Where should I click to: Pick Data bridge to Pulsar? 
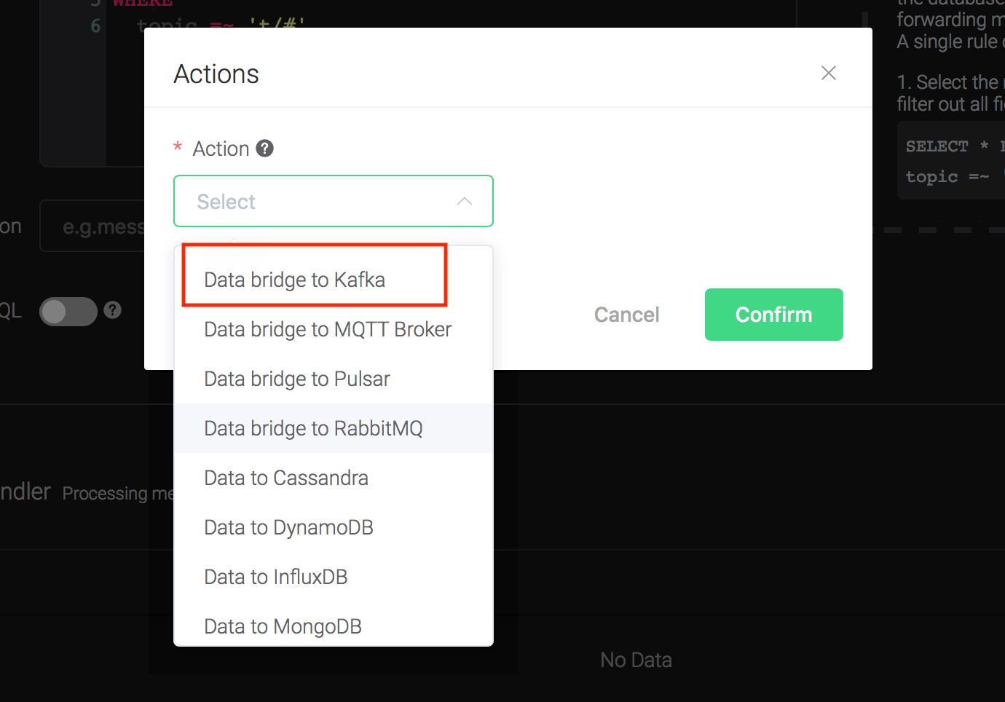pyautogui.click(x=297, y=379)
